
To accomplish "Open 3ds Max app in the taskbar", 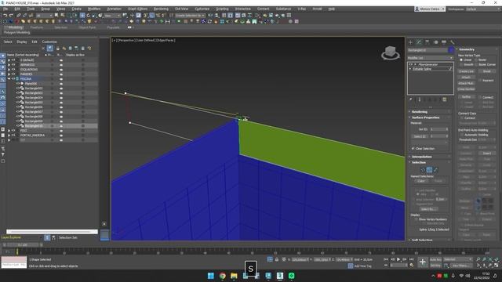I will pos(280,276).
